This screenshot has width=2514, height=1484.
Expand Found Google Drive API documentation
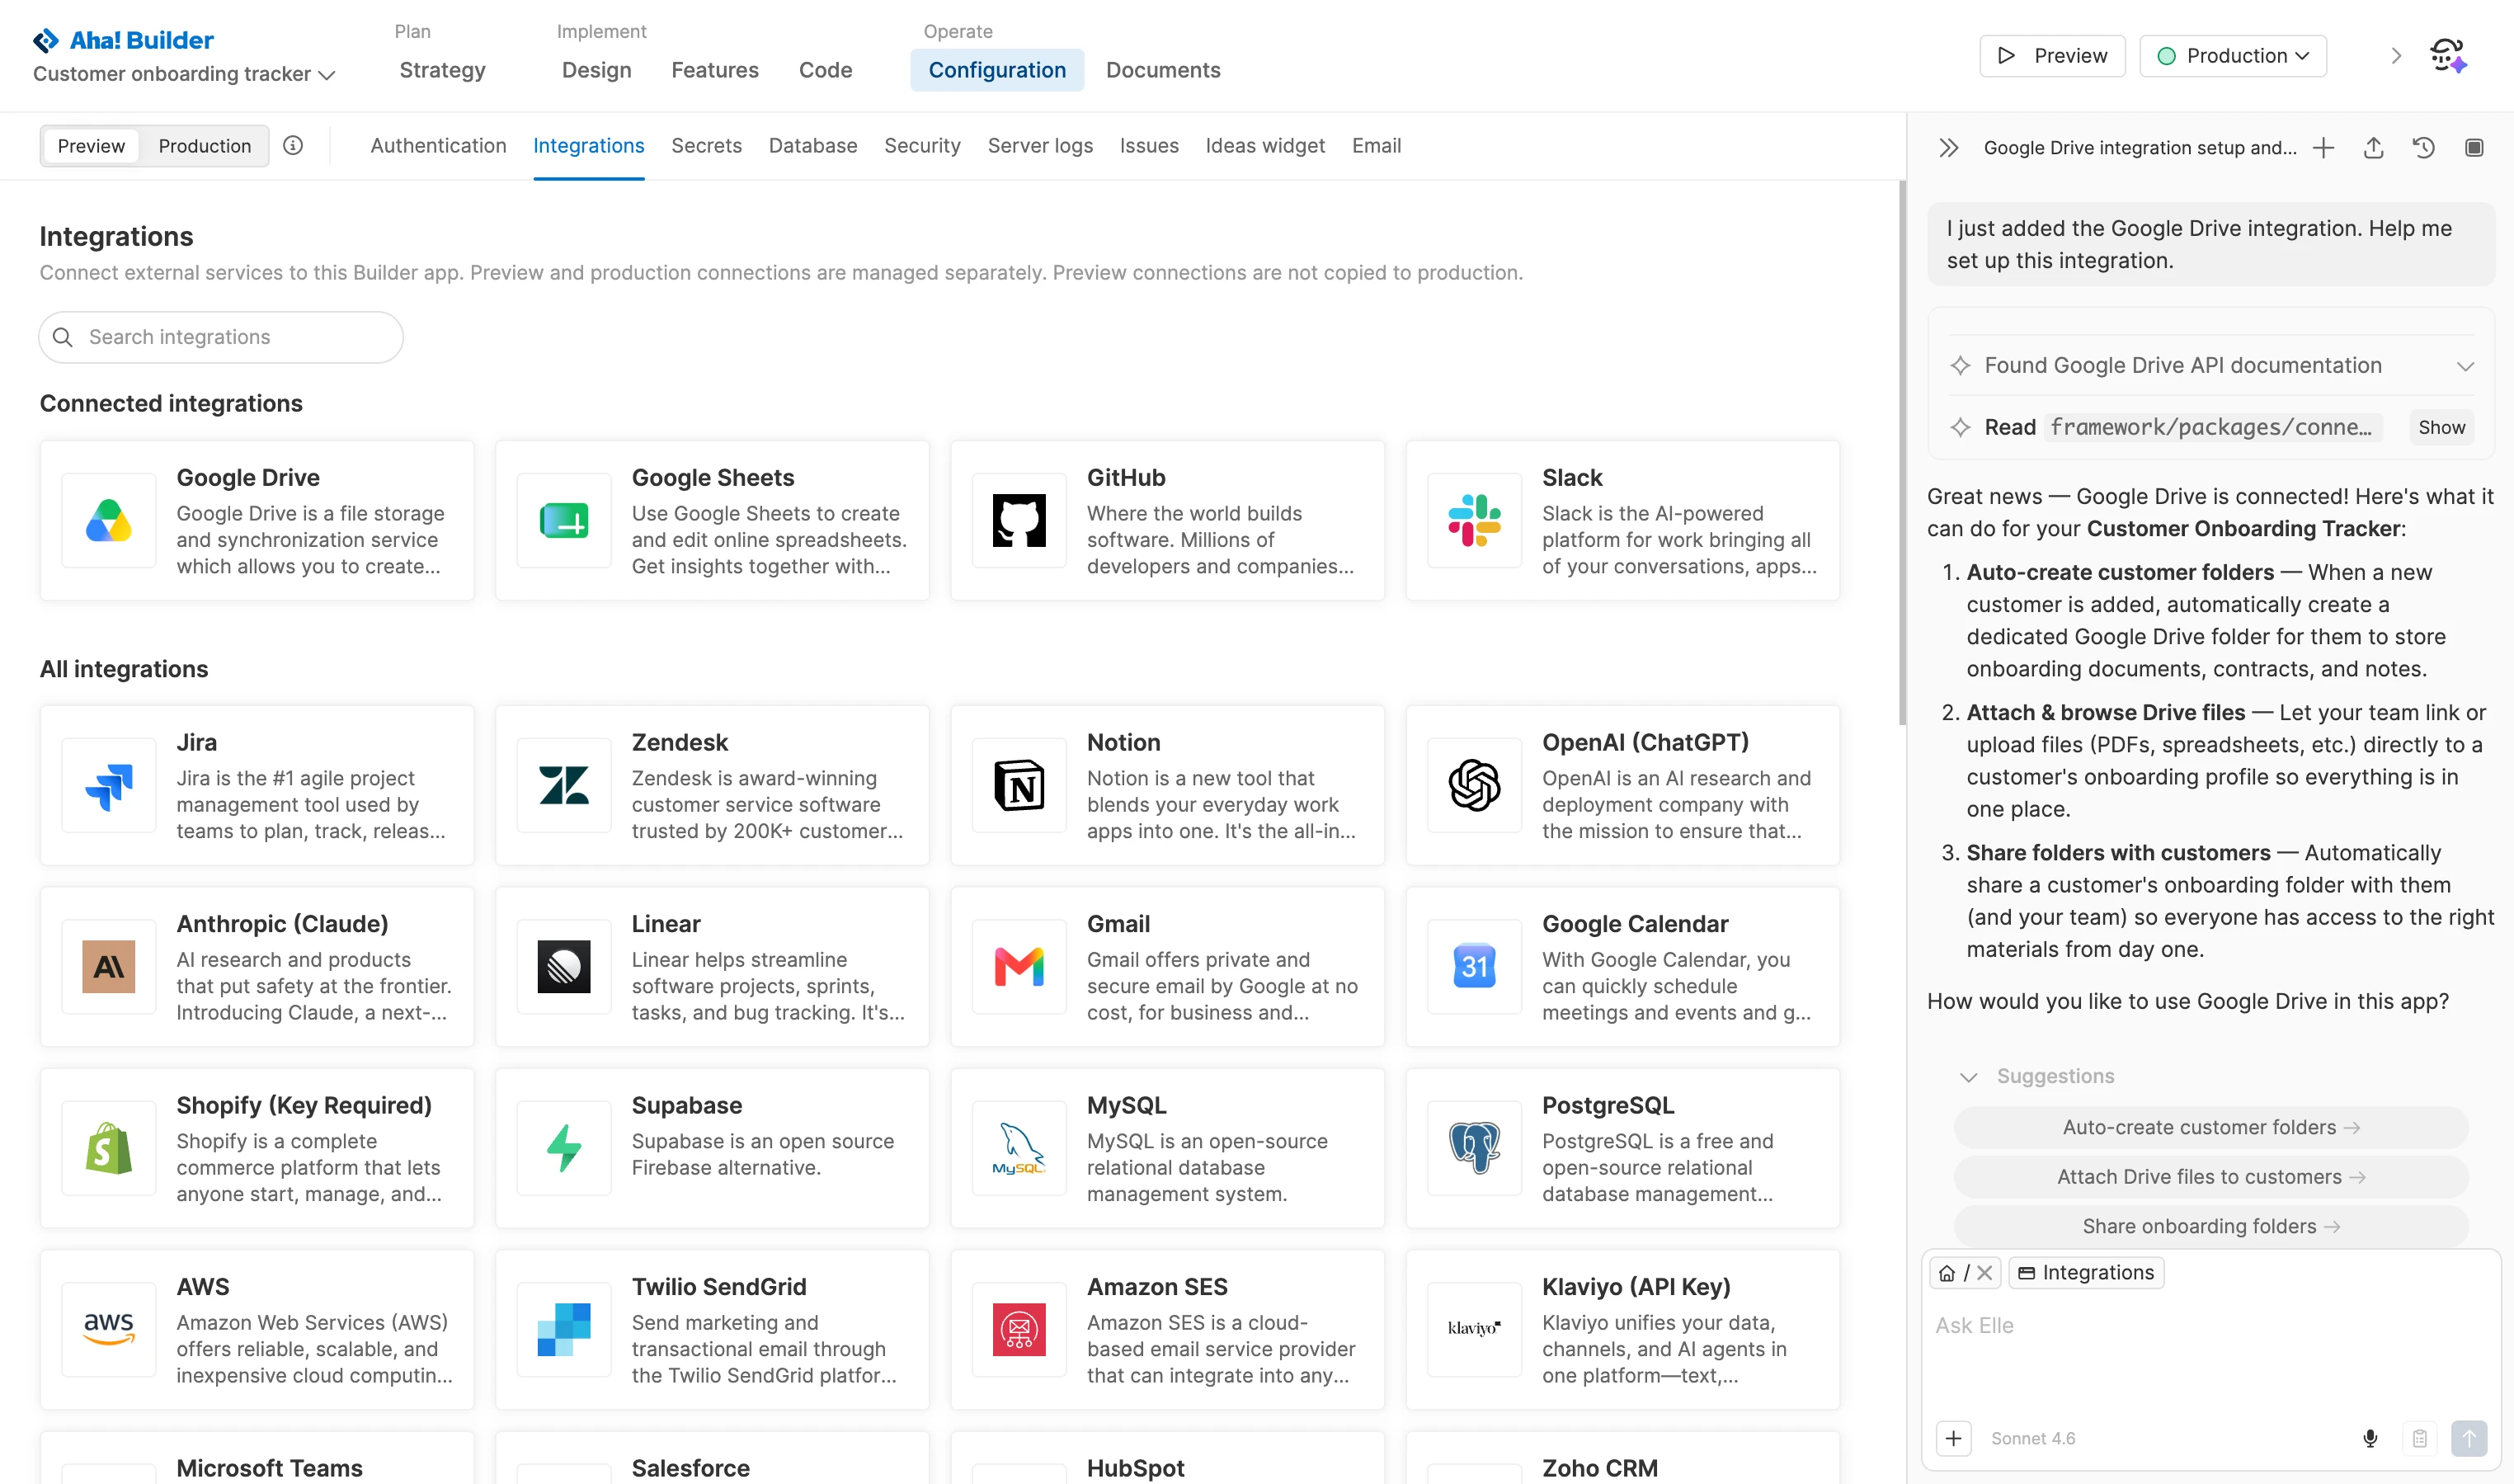[2465, 366]
